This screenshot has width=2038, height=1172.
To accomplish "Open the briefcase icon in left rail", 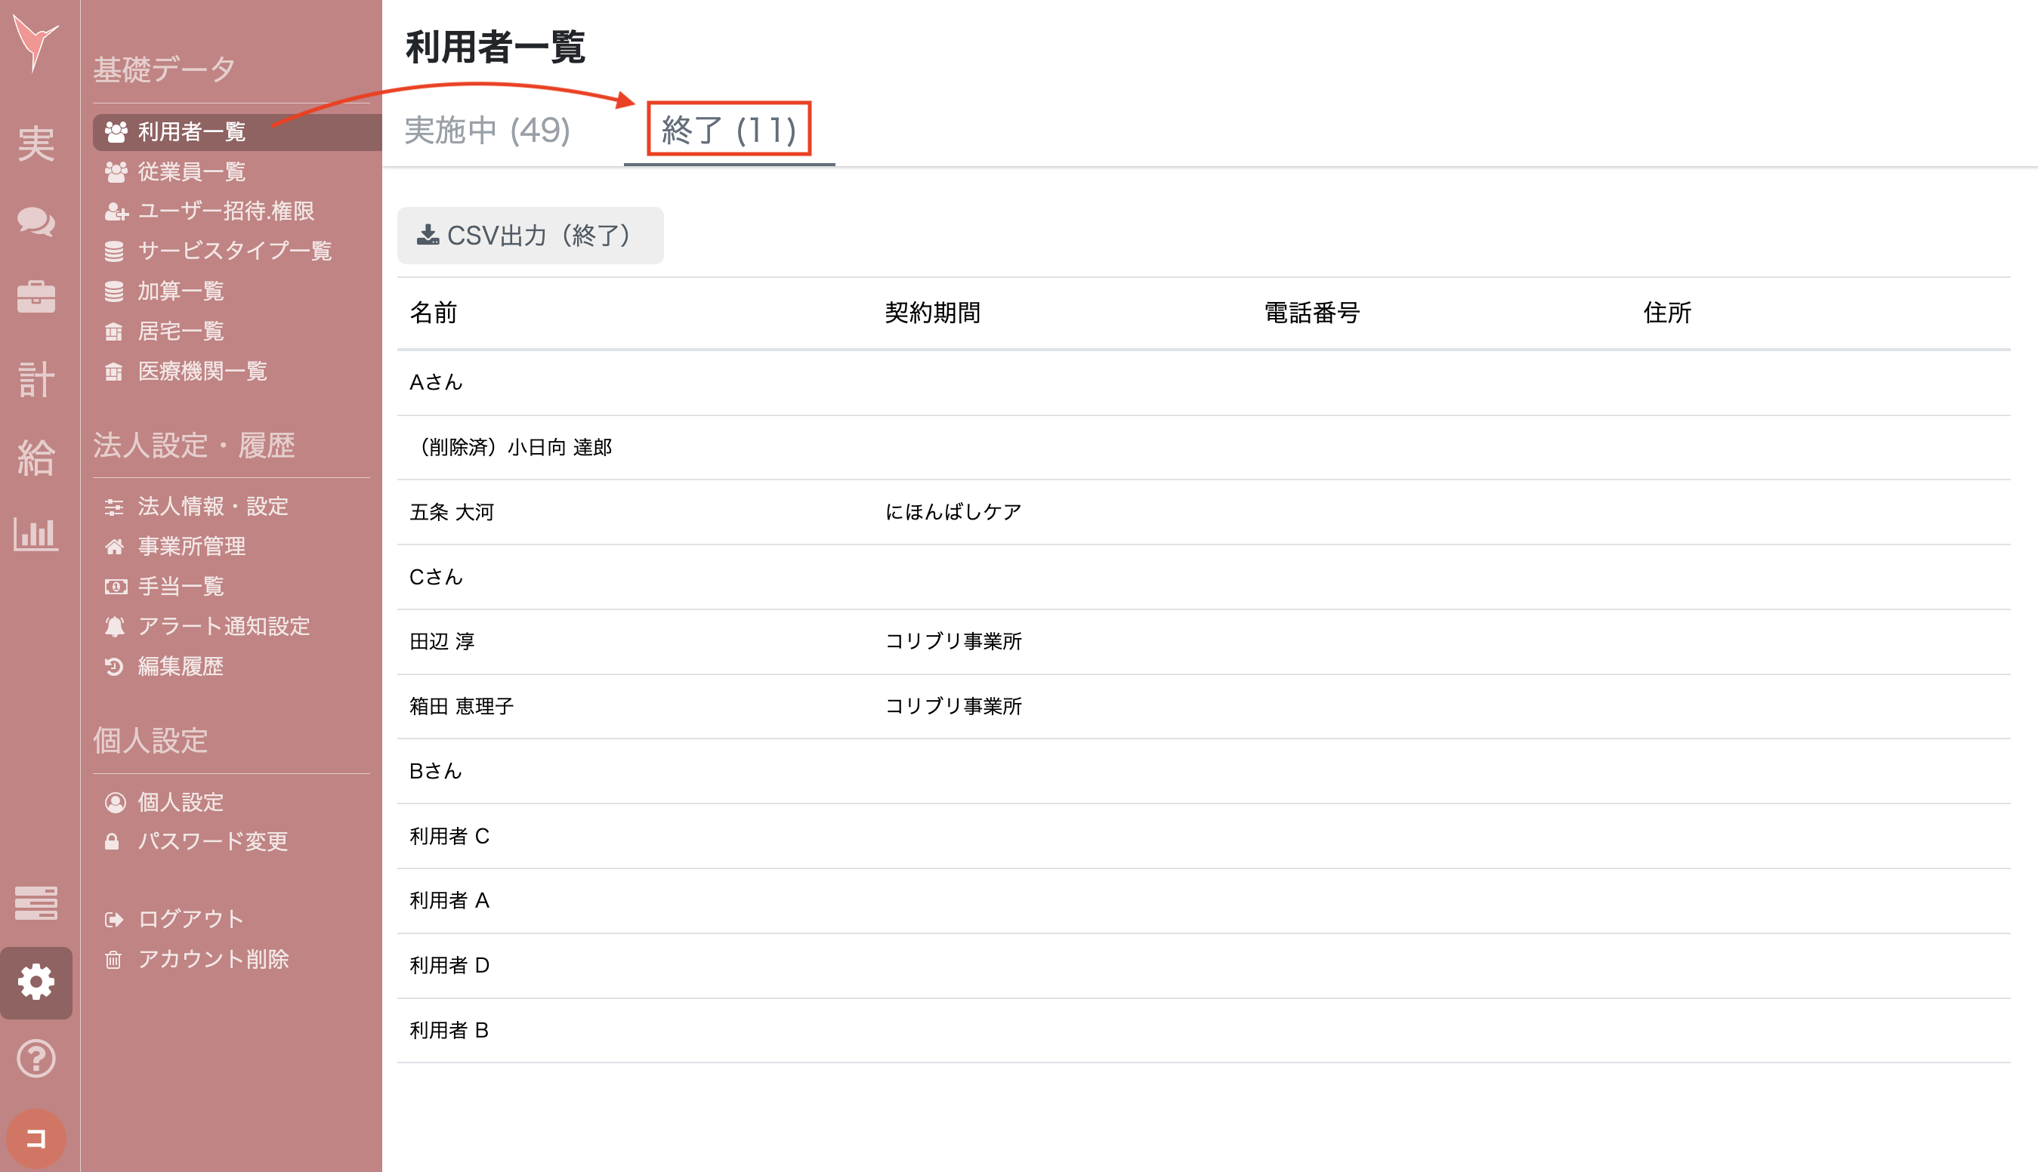I will click(x=36, y=297).
